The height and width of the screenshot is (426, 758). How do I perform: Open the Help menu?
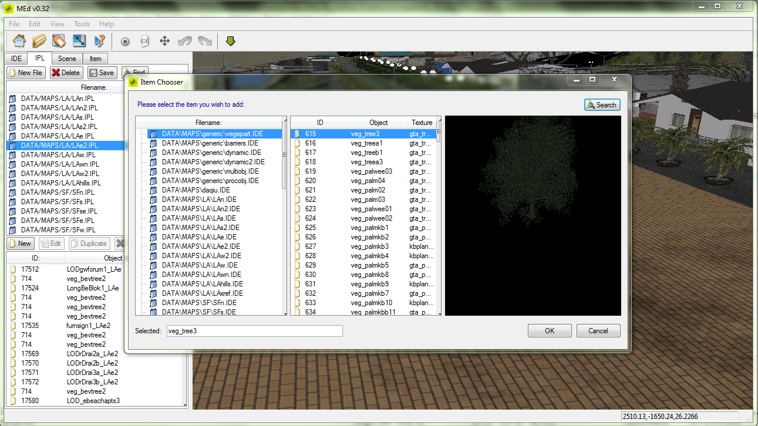106,24
